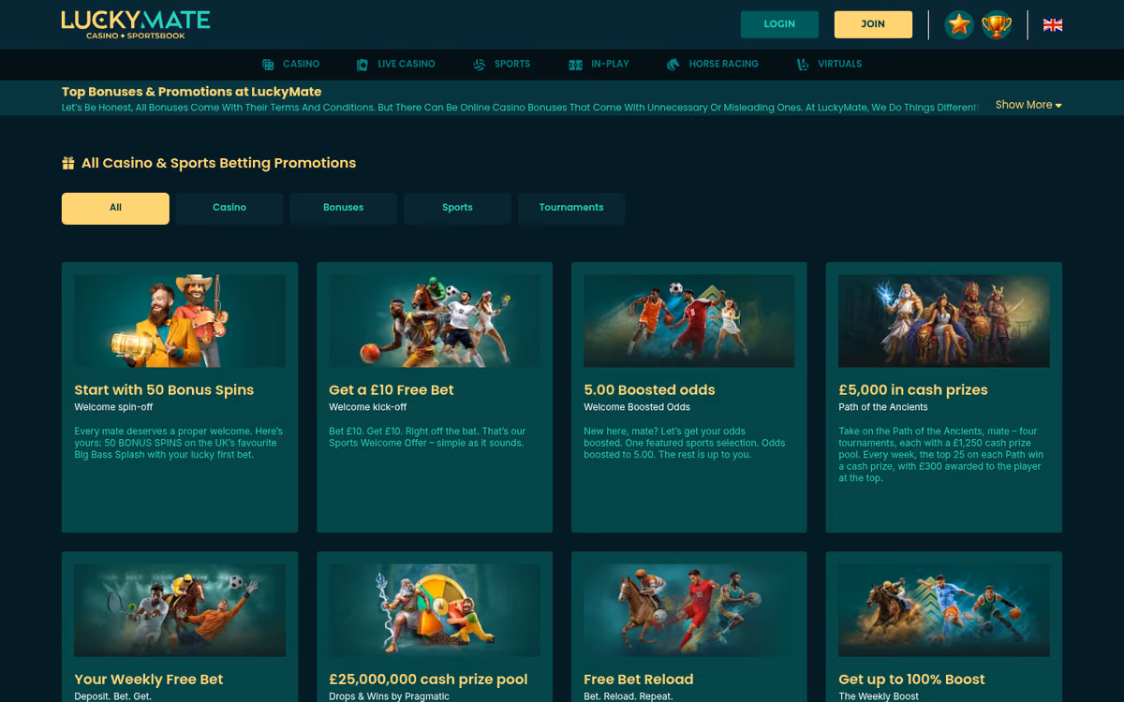This screenshot has height=702, width=1124.
Task: Click the LuckyMate logo
Action: click(x=136, y=24)
